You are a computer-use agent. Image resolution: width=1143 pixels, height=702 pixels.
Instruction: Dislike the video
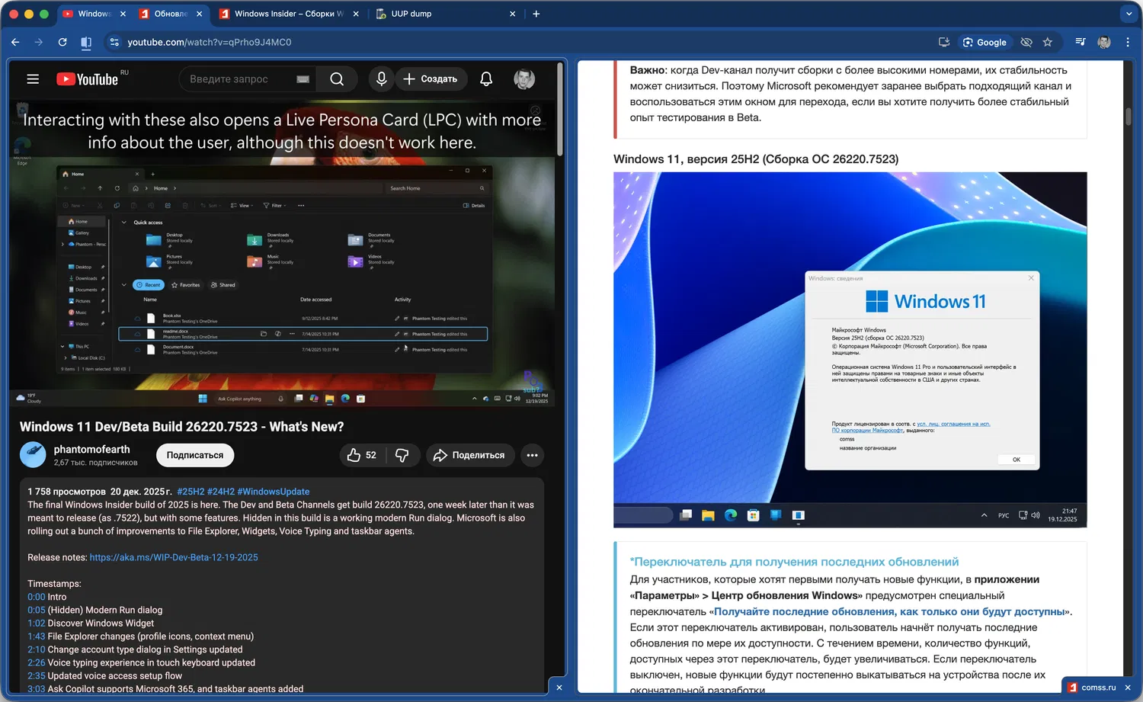(402, 455)
